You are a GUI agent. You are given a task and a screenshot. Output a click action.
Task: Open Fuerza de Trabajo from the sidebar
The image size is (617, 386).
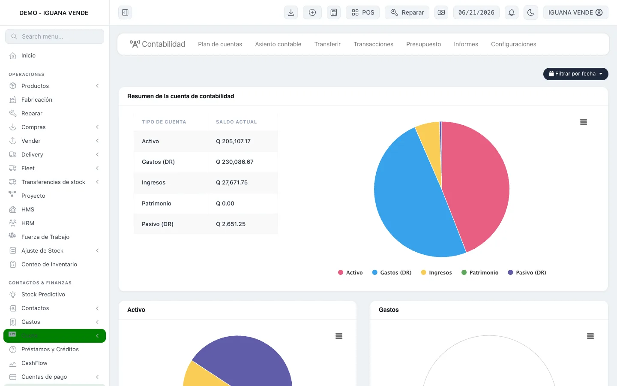tap(45, 237)
